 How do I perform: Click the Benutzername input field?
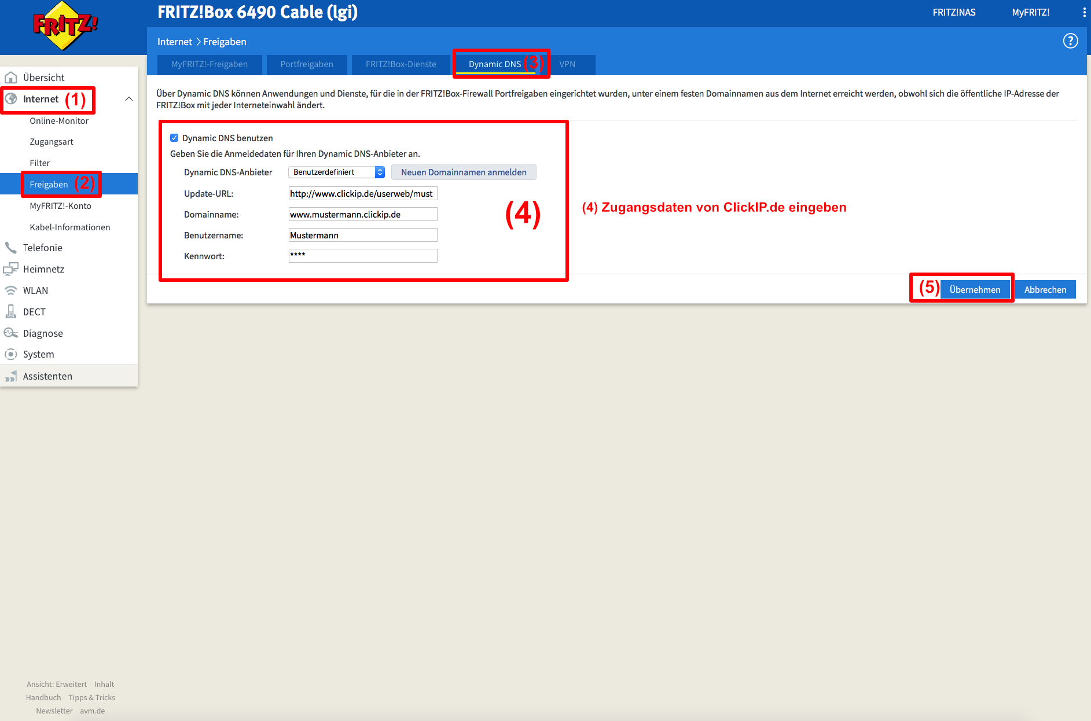pyautogui.click(x=363, y=235)
